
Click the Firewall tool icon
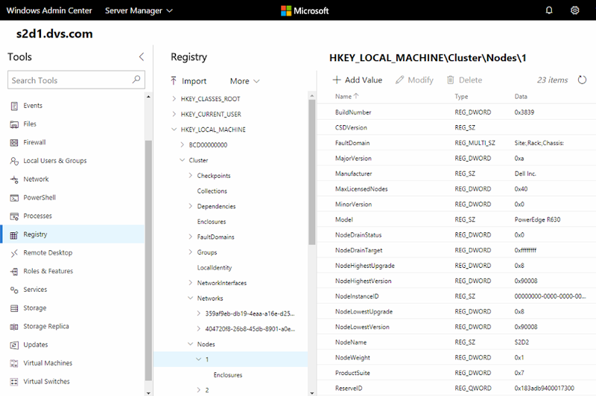[14, 143]
